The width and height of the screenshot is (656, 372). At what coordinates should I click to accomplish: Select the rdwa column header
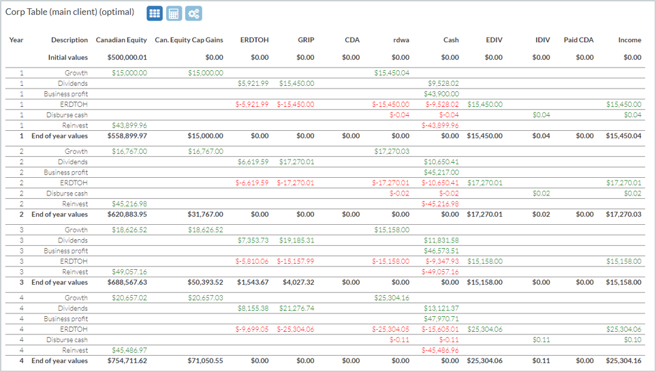click(401, 40)
